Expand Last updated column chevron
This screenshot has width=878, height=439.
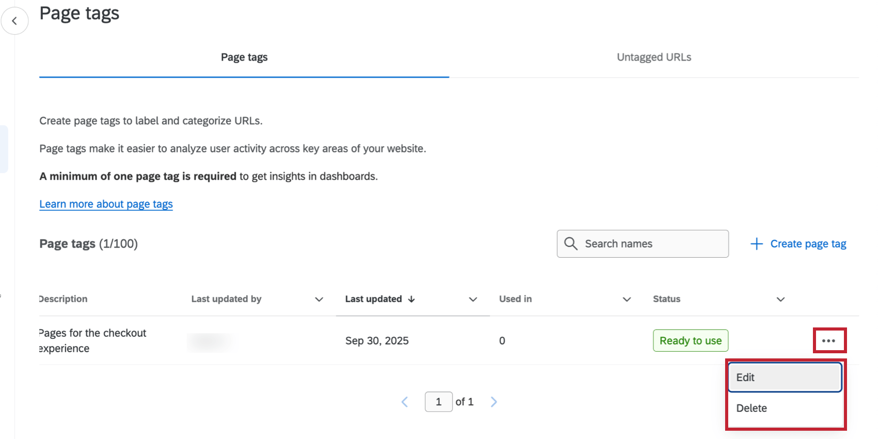click(473, 300)
